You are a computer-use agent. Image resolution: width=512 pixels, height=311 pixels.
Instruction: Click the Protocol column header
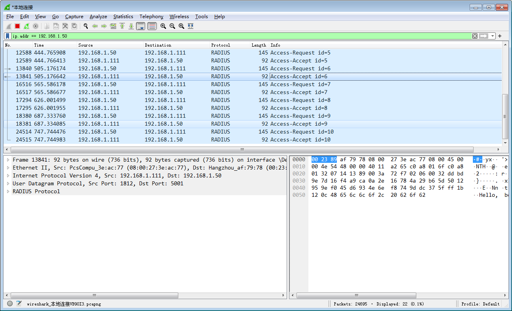221,45
